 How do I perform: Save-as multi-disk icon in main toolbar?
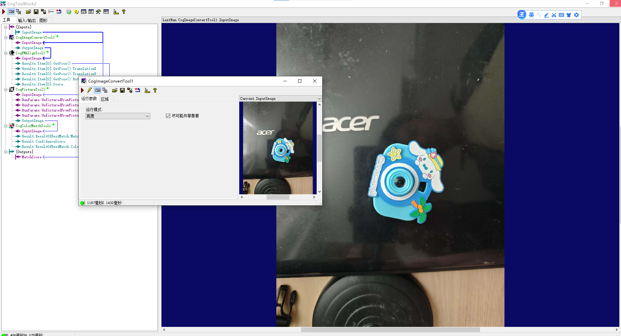coord(44,12)
